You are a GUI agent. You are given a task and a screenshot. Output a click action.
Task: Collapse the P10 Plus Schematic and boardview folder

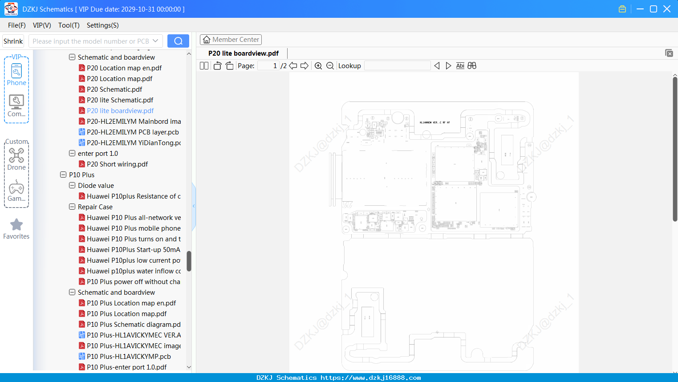click(72, 292)
